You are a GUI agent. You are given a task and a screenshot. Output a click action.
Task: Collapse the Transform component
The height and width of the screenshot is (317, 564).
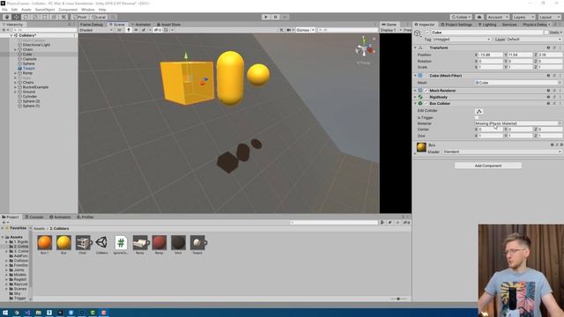(x=415, y=48)
